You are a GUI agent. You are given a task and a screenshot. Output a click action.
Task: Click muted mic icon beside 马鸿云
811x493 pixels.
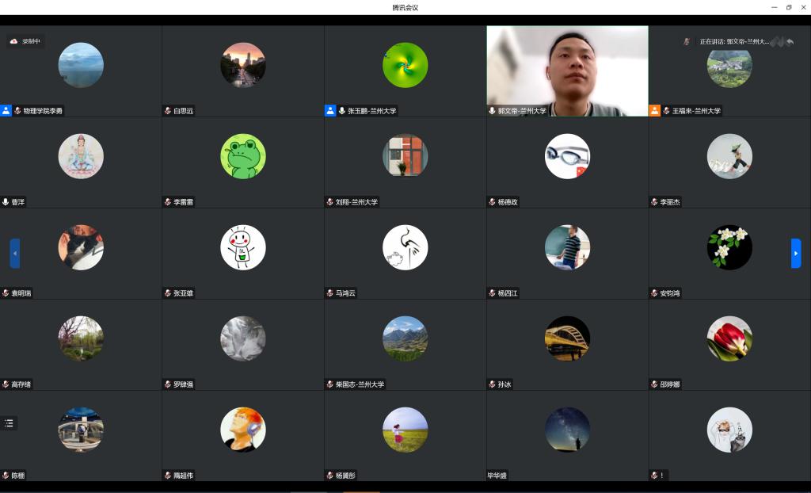330,293
